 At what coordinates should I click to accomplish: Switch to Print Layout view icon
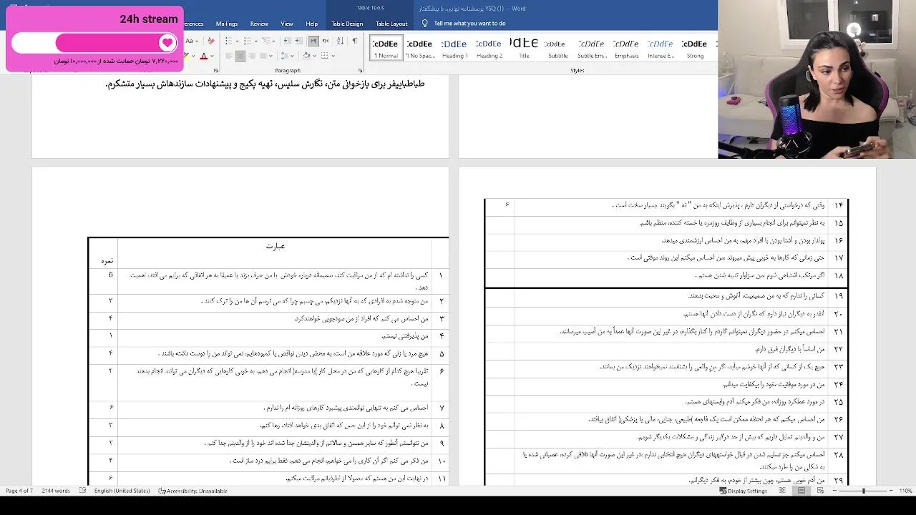point(801,491)
